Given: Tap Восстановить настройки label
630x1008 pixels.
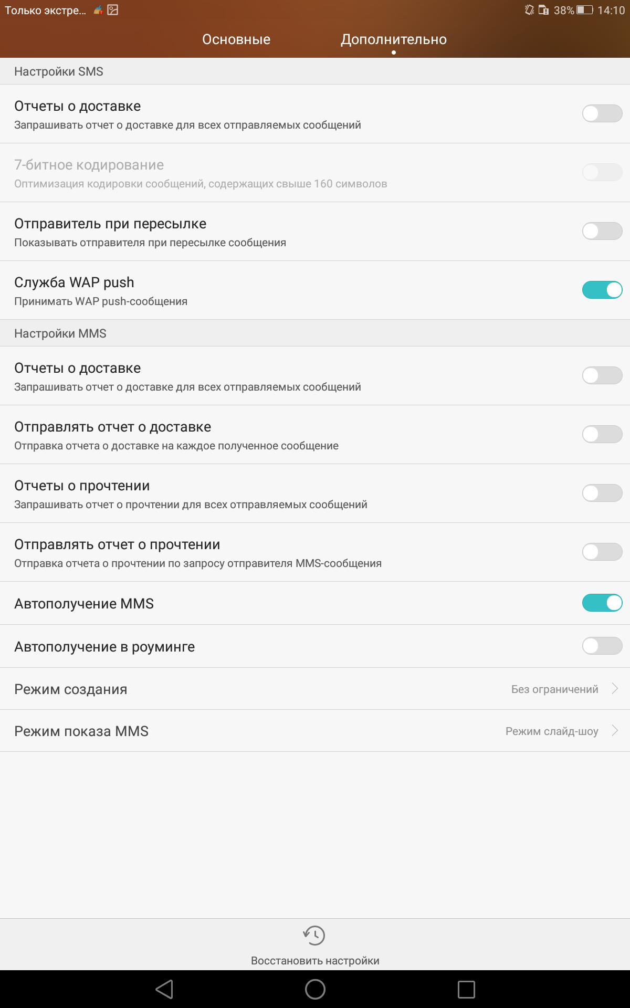Looking at the screenshot, I should [x=315, y=961].
